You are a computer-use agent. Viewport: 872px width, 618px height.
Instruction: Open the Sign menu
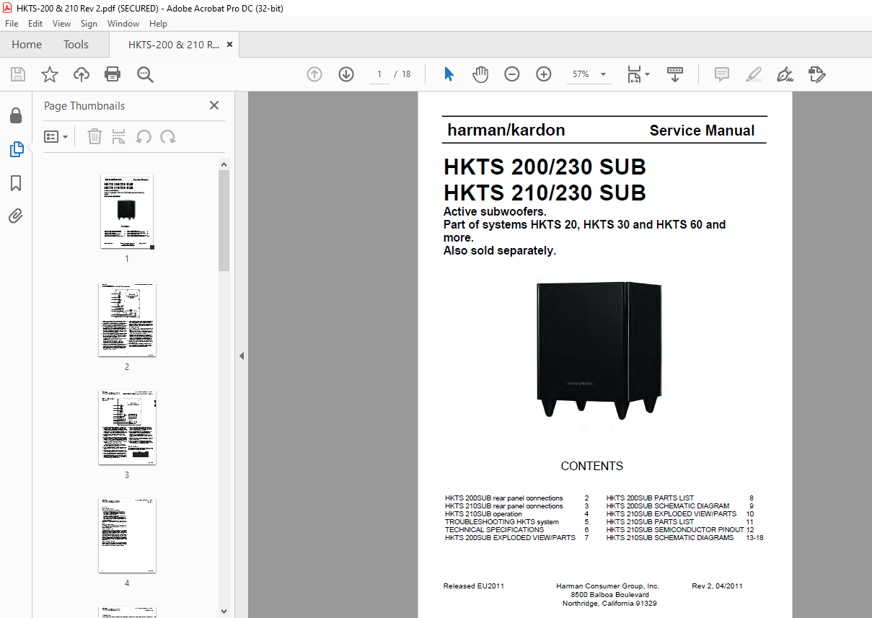point(89,24)
